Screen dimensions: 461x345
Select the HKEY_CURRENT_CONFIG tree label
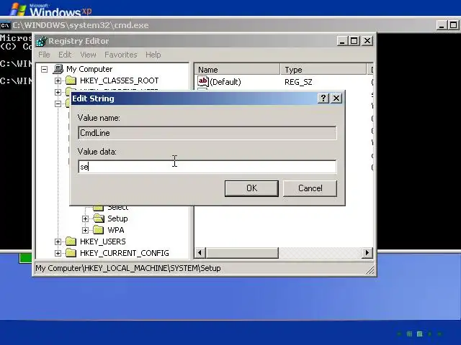[125, 253]
